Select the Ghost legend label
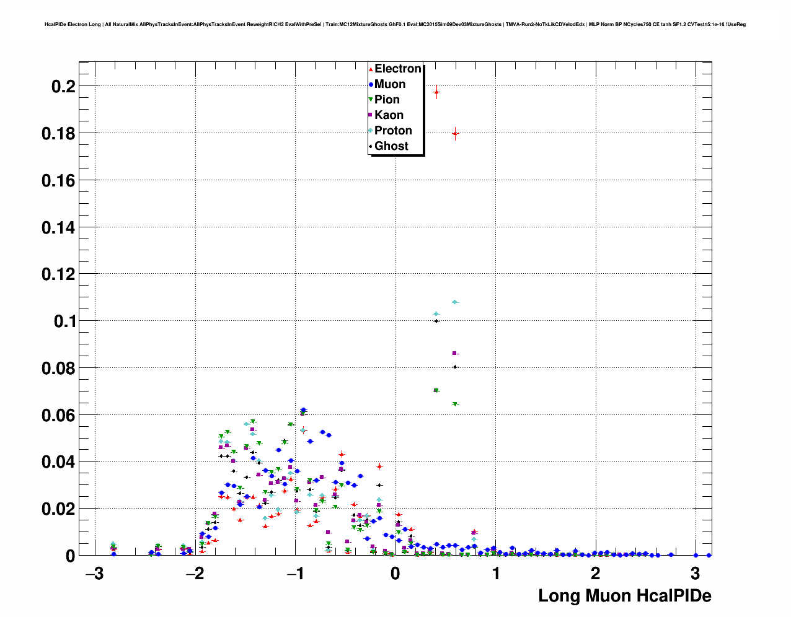This screenshot has width=791, height=617. click(x=391, y=146)
